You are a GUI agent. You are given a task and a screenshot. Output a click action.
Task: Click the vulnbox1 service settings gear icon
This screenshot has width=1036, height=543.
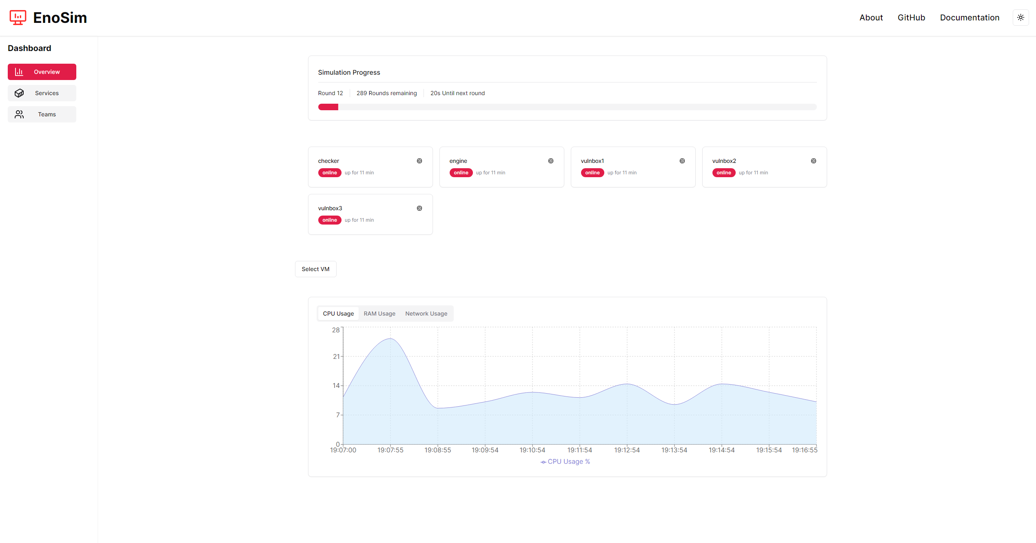click(682, 160)
